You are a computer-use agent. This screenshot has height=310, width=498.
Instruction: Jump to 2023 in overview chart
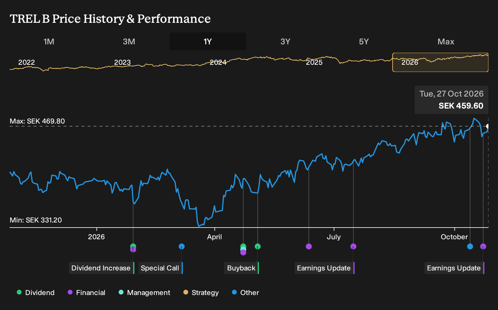click(123, 62)
